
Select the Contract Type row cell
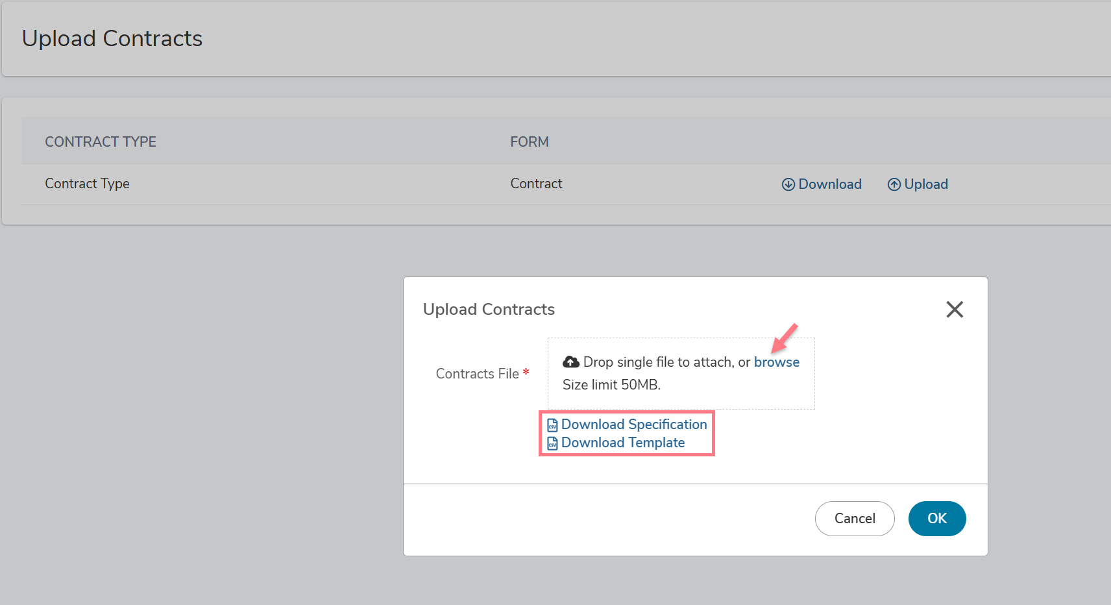(x=87, y=184)
